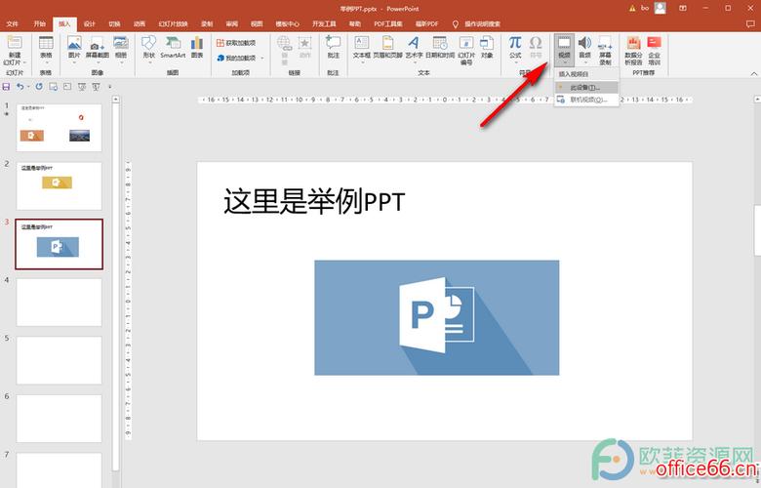This screenshot has width=761, height=488.
Task: Select slide 2 thumbnail
Action: click(x=60, y=186)
